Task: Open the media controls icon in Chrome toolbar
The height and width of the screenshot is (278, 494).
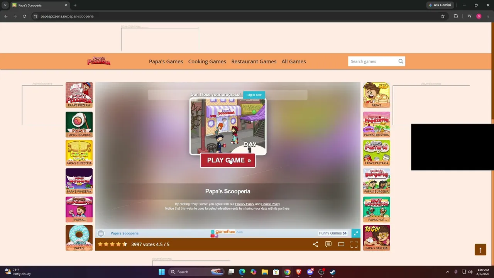Action: pos(469,16)
